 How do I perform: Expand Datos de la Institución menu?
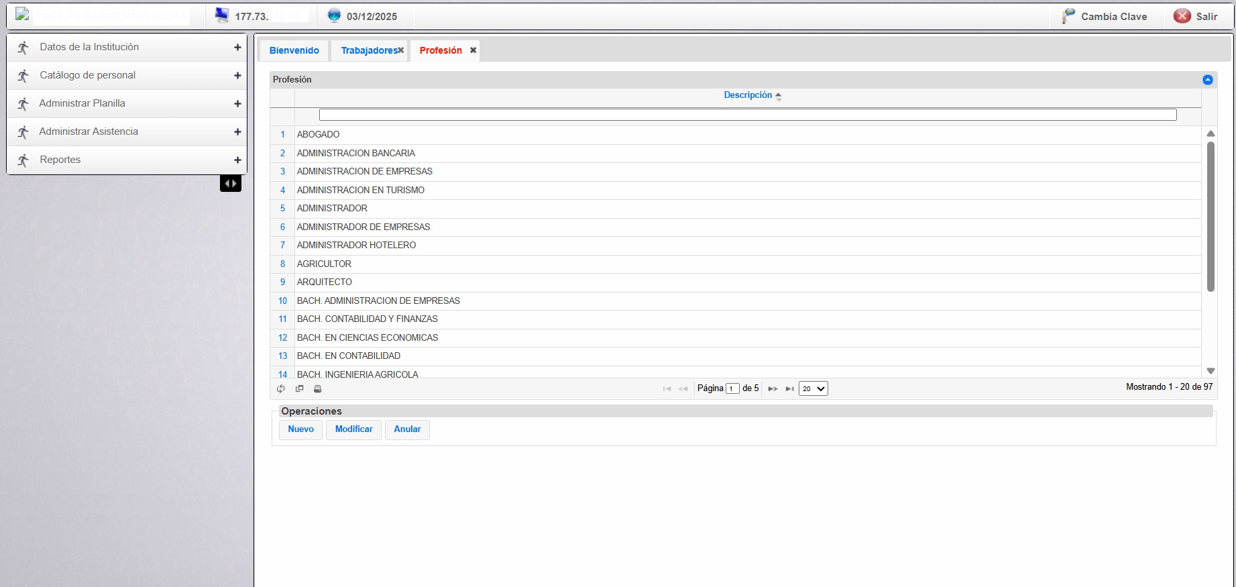click(237, 48)
